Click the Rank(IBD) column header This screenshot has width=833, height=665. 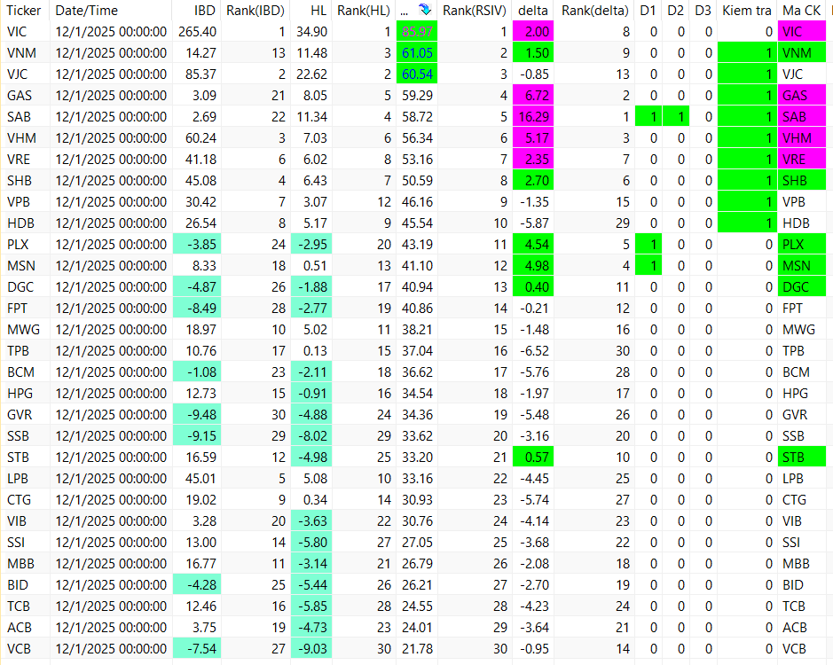coord(255,10)
